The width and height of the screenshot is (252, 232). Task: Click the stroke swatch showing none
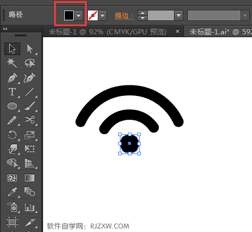coord(93,15)
